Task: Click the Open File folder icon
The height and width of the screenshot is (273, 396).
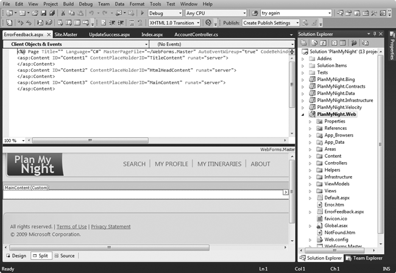Action: tap(35, 13)
